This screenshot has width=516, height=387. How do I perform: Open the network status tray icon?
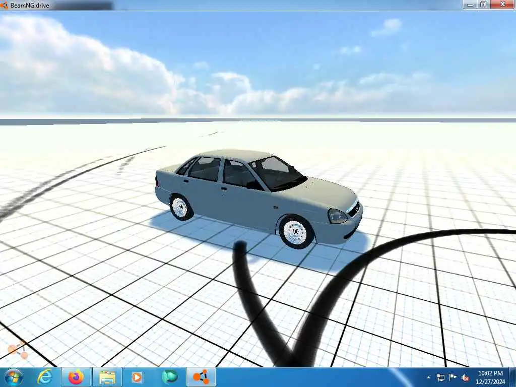tap(440, 377)
